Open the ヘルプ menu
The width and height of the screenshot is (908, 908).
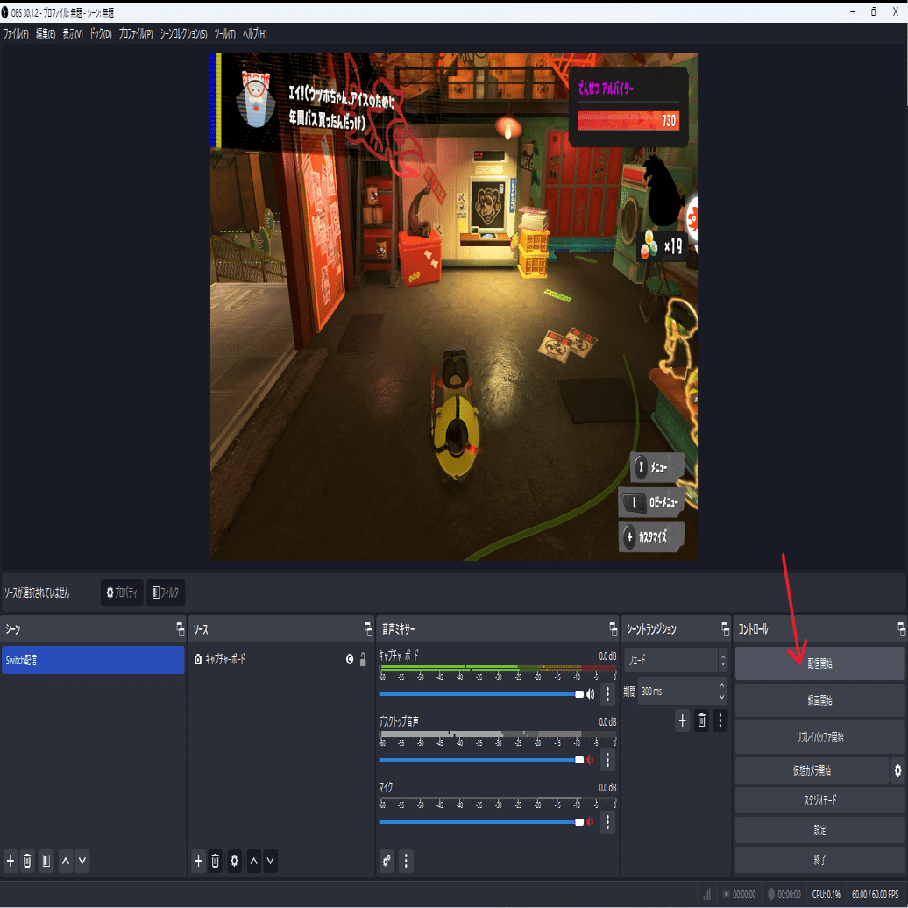coord(255,34)
